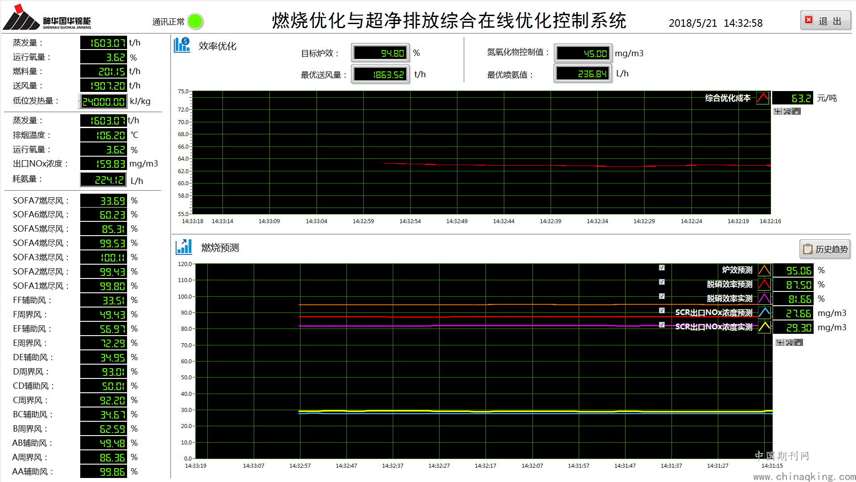Open the orange 炉效预测 plot color swatch
The image size is (856, 482).
point(764,270)
